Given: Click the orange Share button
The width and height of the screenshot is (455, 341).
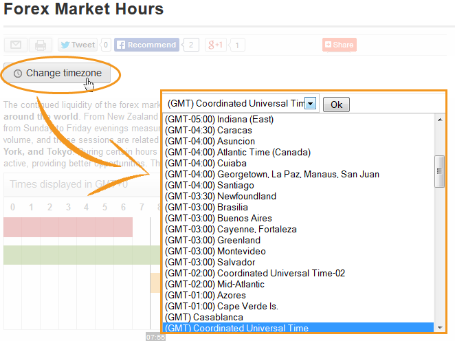Looking at the screenshot, I should coord(339,45).
